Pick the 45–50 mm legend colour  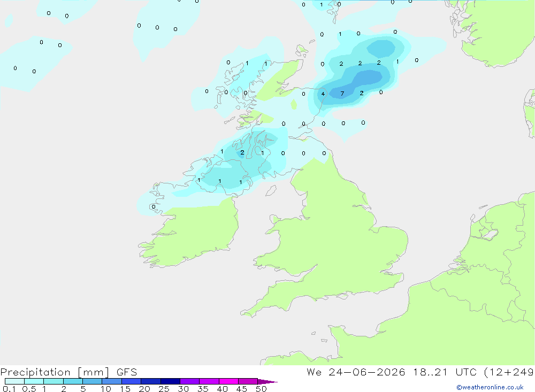[x=248, y=381]
